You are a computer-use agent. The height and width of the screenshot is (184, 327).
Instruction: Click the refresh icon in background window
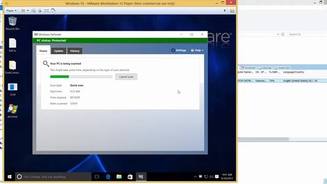pos(283,34)
